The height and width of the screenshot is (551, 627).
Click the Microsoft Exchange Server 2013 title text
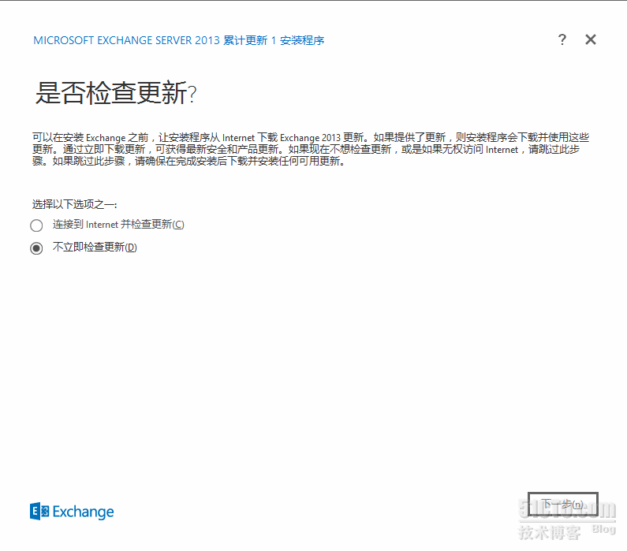click(x=179, y=40)
